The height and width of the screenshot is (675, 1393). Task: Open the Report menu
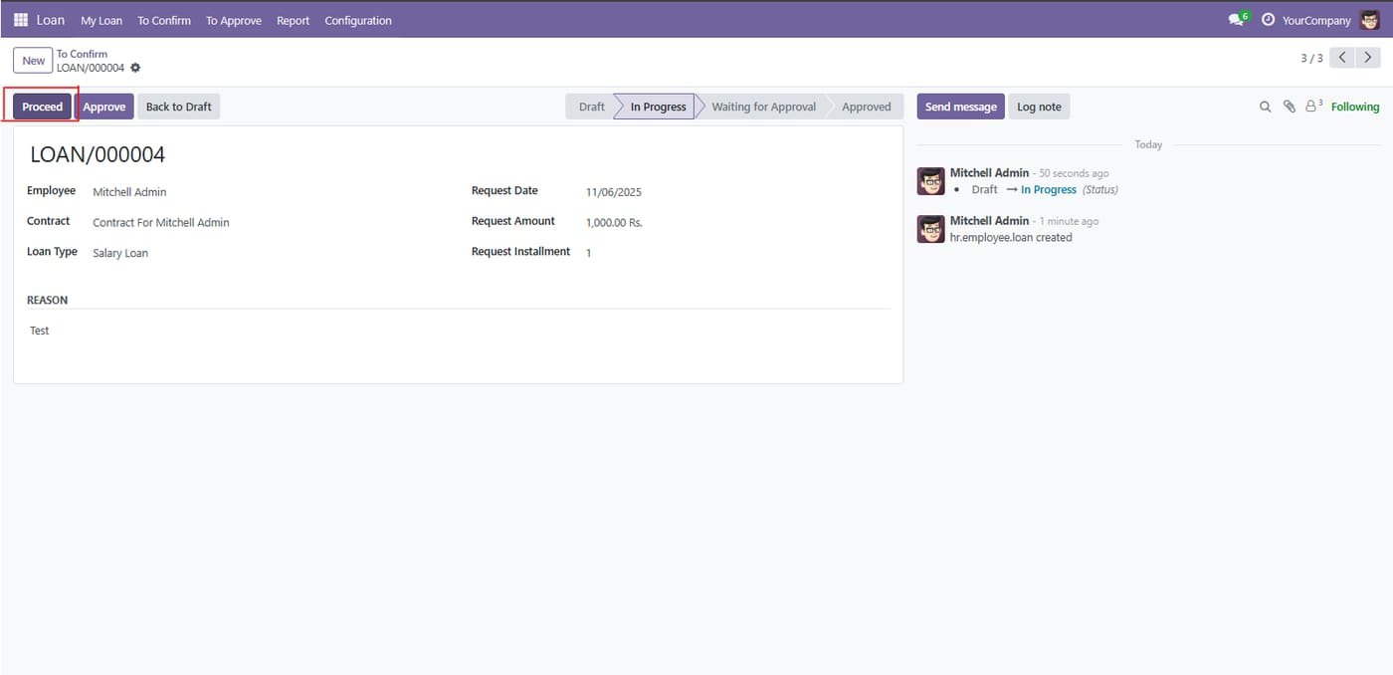tap(293, 20)
